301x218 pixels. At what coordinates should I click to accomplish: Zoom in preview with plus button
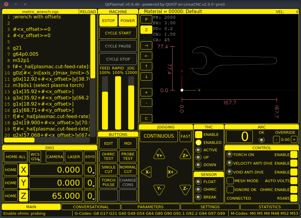[146, 93]
